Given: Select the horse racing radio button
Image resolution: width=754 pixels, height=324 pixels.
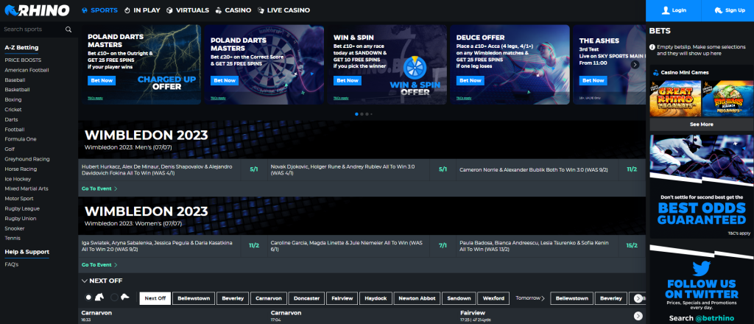Looking at the screenshot, I should click(88, 297).
